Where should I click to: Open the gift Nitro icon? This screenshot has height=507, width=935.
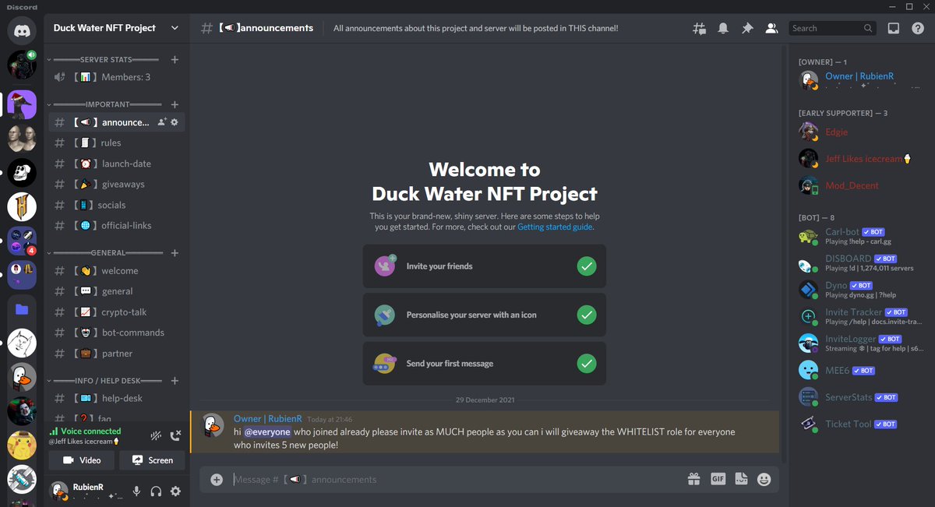click(x=693, y=480)
